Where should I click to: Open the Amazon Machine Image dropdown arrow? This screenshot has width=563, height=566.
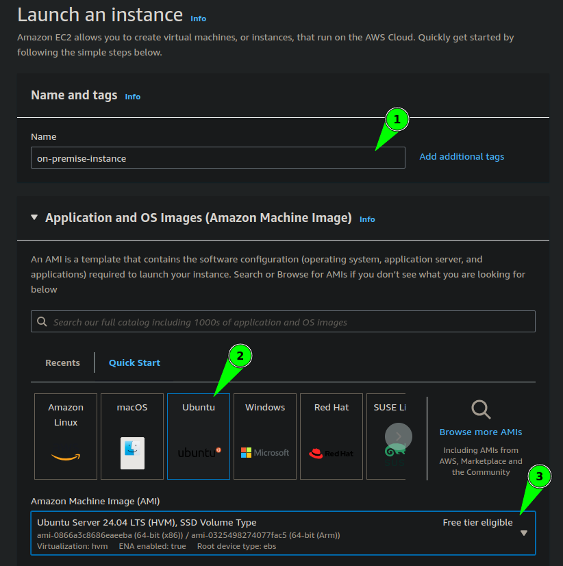524,533
